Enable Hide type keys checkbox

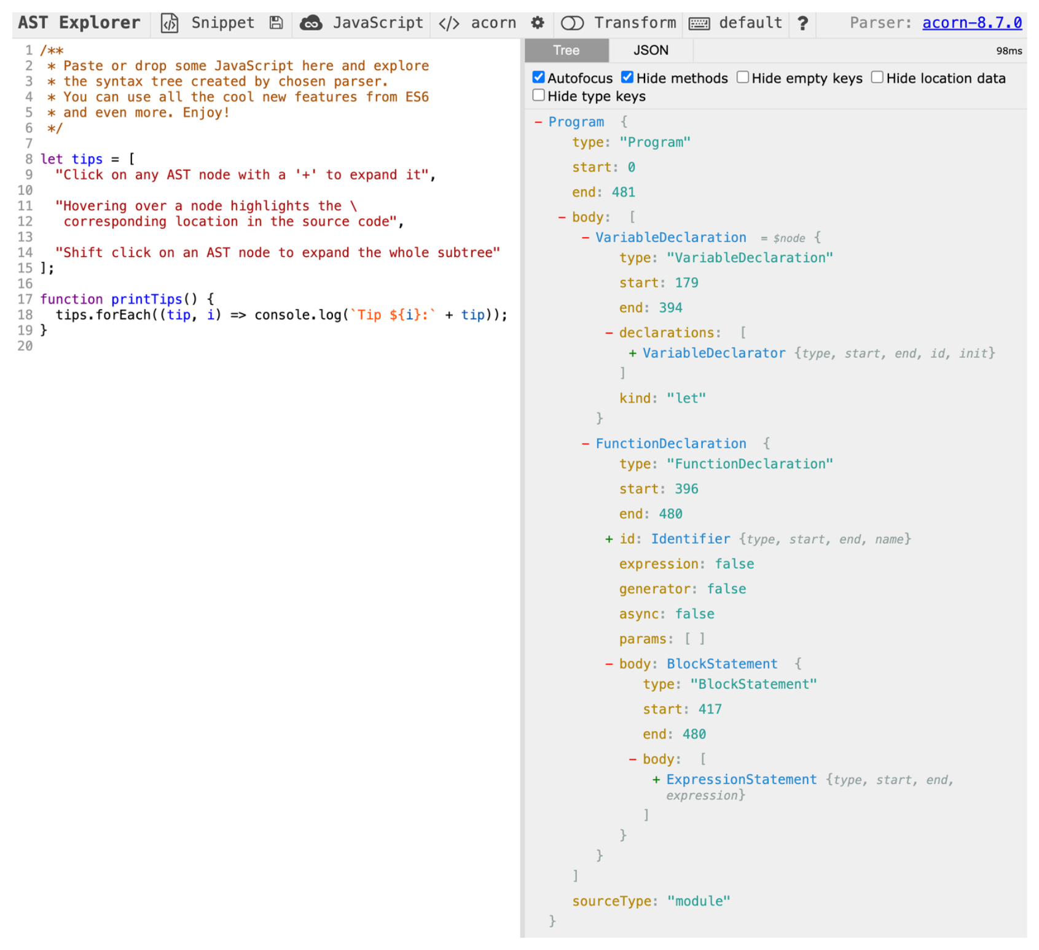(x=538, y=95)
